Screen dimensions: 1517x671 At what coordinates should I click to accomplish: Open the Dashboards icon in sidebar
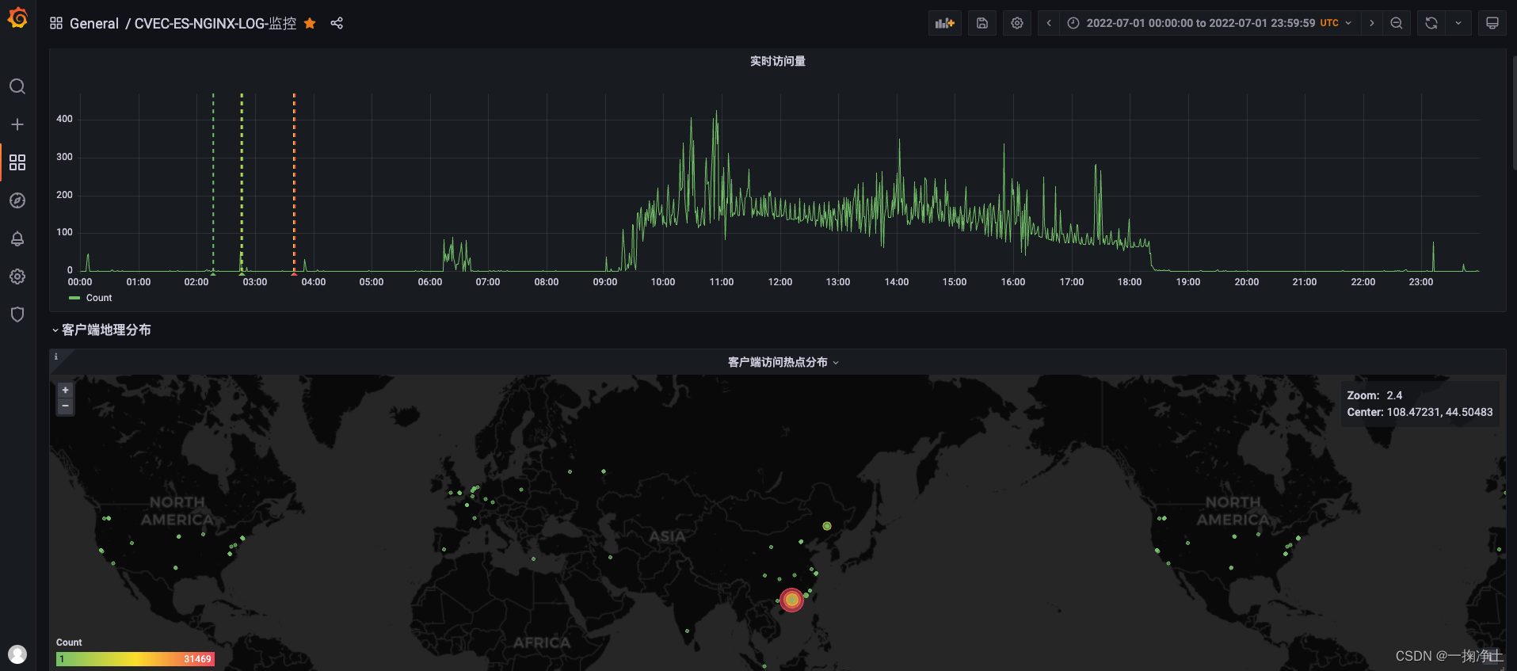[17, 162]
